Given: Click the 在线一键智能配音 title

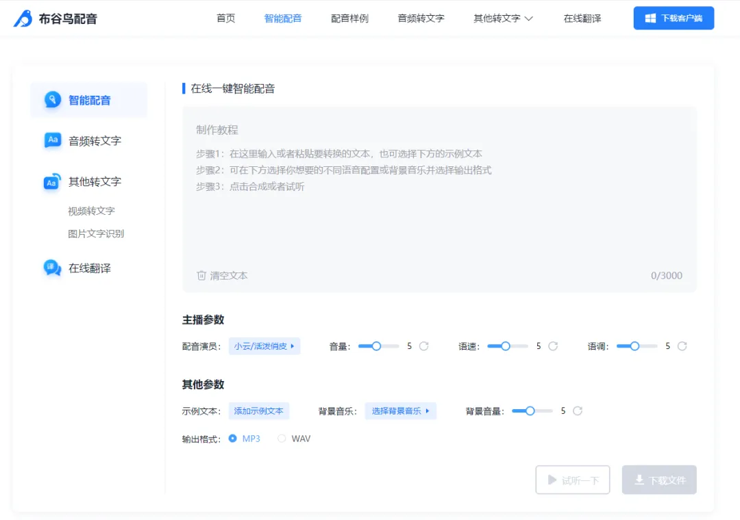Looking at the screenshot, I should [233, 88].
